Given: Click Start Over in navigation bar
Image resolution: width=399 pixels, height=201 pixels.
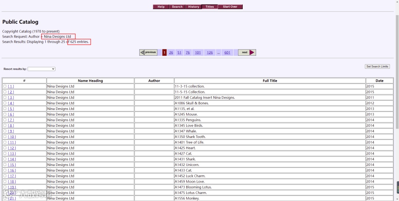Looking at the screenshot, I should coord(230,7).
